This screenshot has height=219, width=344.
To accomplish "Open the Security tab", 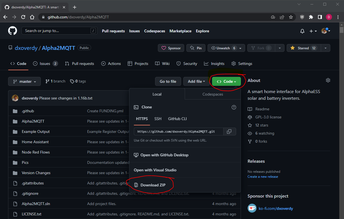I will pos(187,64).
